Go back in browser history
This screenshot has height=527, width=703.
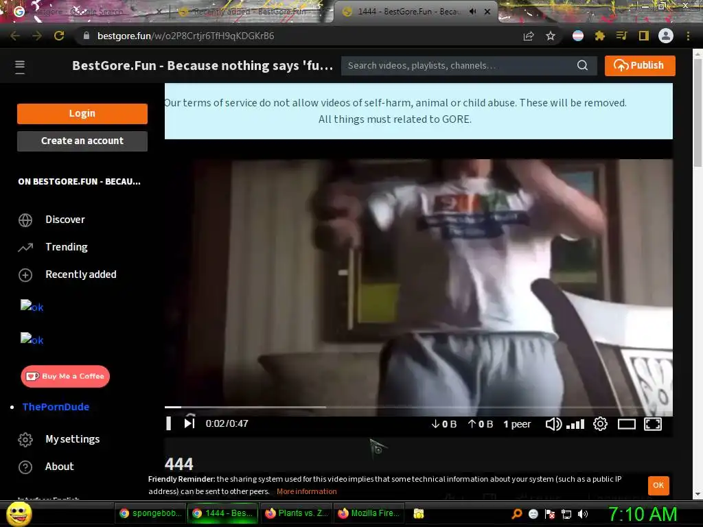(15, 36)
